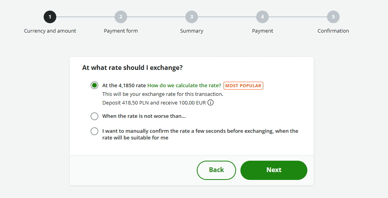
Task: Click the MOST POPULAR badge
Action: coord(243,86)
